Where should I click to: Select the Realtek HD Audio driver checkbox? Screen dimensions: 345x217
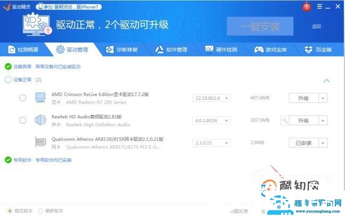(x=23, y=120)
